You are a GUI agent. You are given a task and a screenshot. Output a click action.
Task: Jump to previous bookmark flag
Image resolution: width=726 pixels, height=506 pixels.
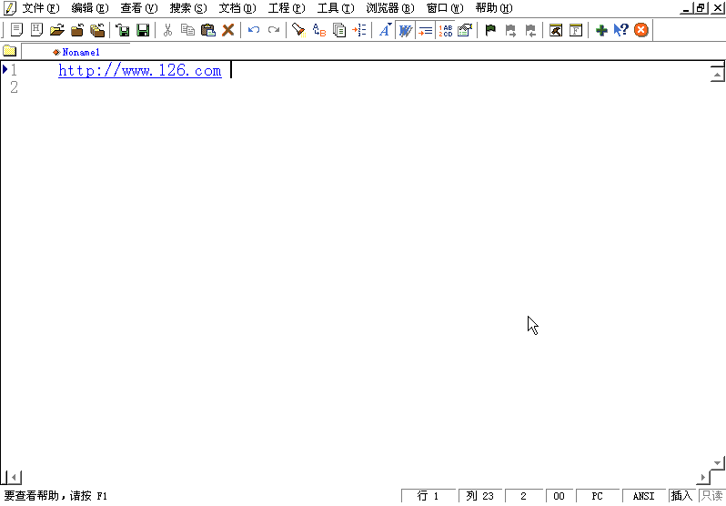pos(530,30)
